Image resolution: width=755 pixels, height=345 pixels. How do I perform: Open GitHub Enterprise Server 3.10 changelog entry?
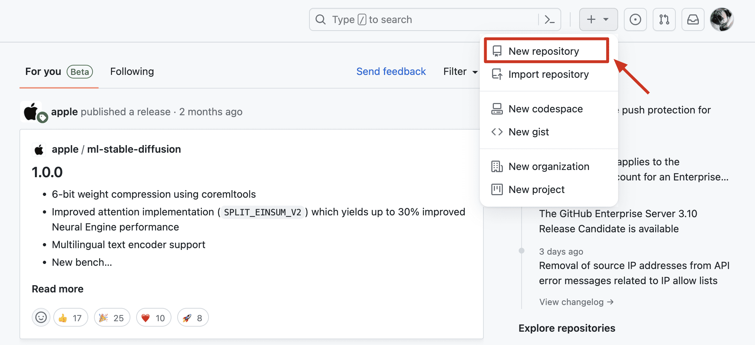[618, 221]
